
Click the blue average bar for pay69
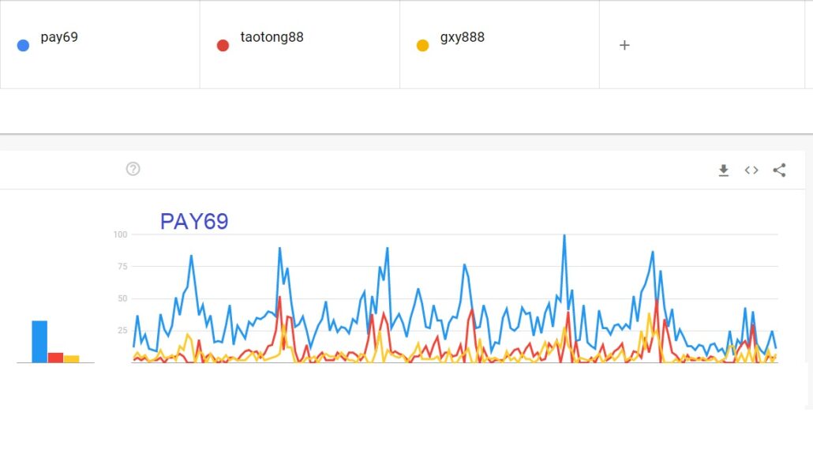pos(39,342)
